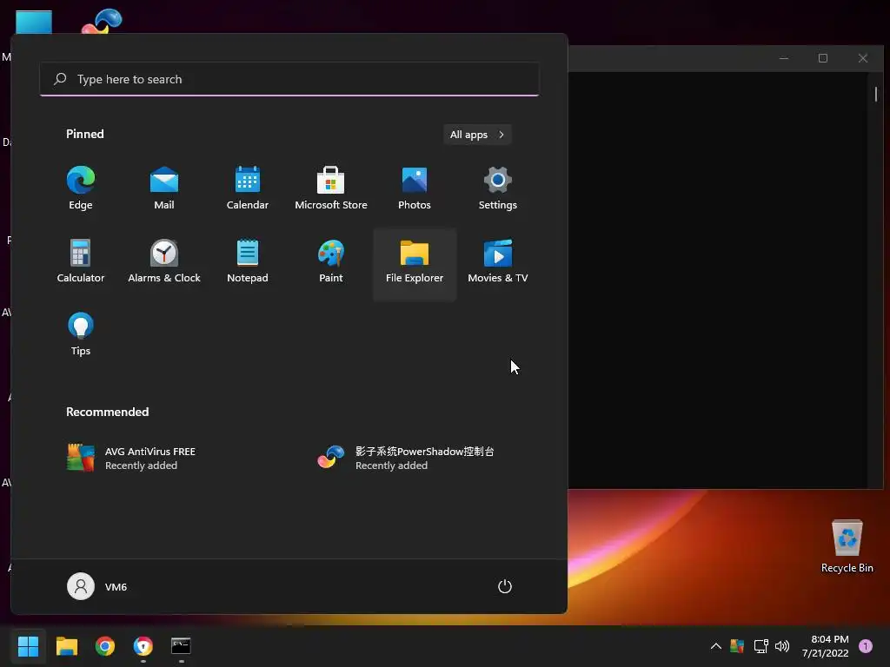Click the volume speaker icon
Screen dimensions: 890x667
tap(782, 646)
